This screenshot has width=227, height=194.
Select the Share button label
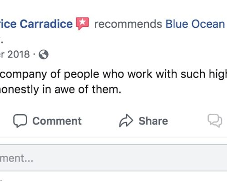[153, 121]
